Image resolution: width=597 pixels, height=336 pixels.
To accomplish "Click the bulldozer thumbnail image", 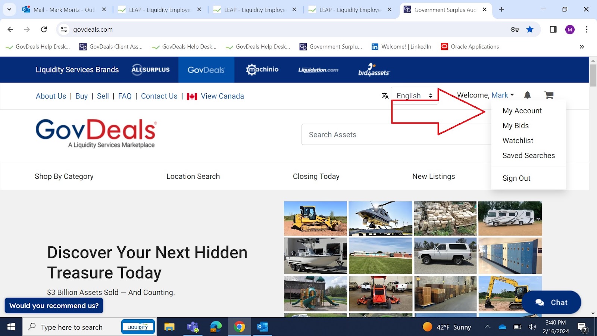I will point(315,218).
